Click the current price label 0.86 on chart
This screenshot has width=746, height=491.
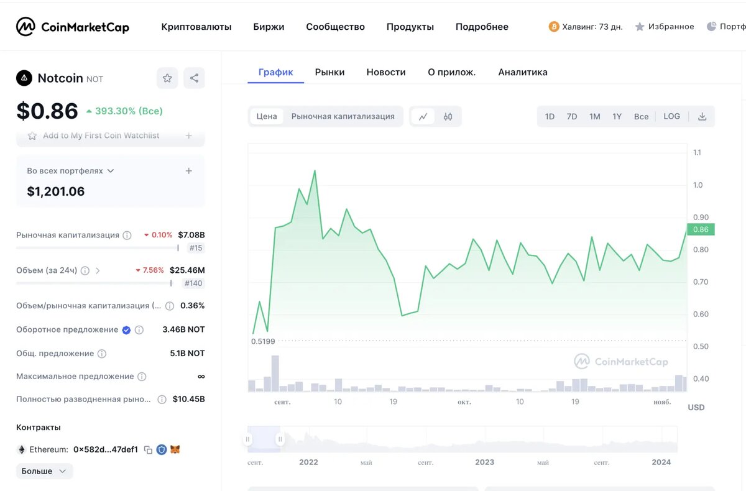[701, 229]
